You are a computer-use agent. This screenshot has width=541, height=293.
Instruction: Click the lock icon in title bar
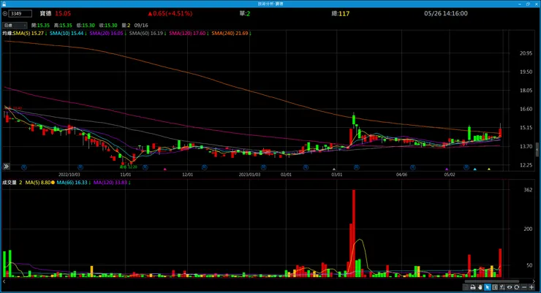pos(4,4)
